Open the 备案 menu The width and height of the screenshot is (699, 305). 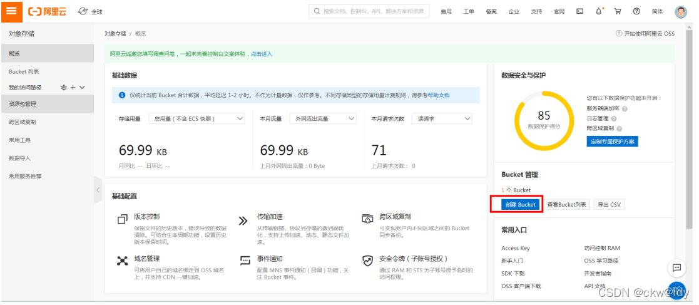[491, 12]
